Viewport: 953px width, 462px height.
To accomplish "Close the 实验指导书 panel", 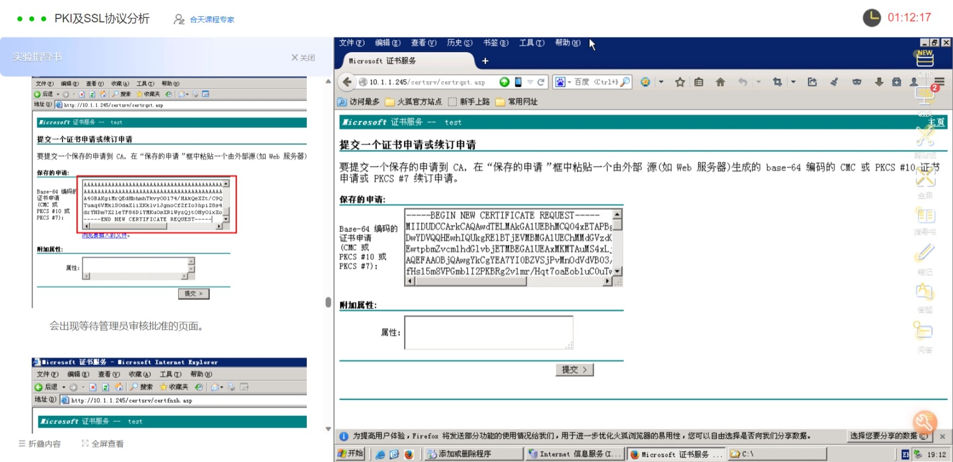I will click(303, 58).
